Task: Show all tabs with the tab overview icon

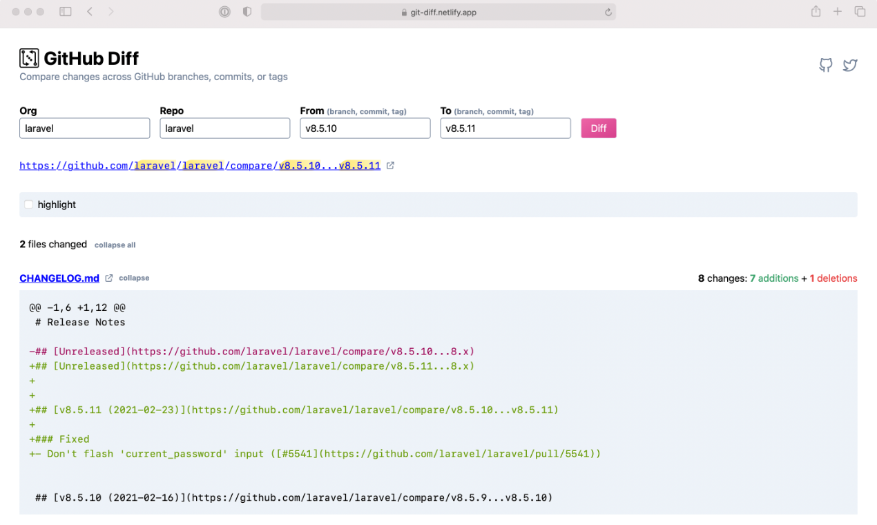Action: [x=860, y=11]
